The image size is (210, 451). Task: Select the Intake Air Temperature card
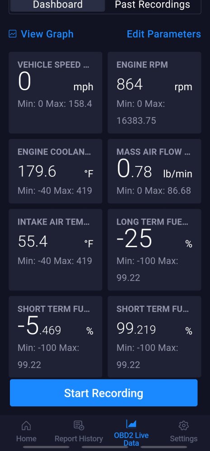[55, 250]
